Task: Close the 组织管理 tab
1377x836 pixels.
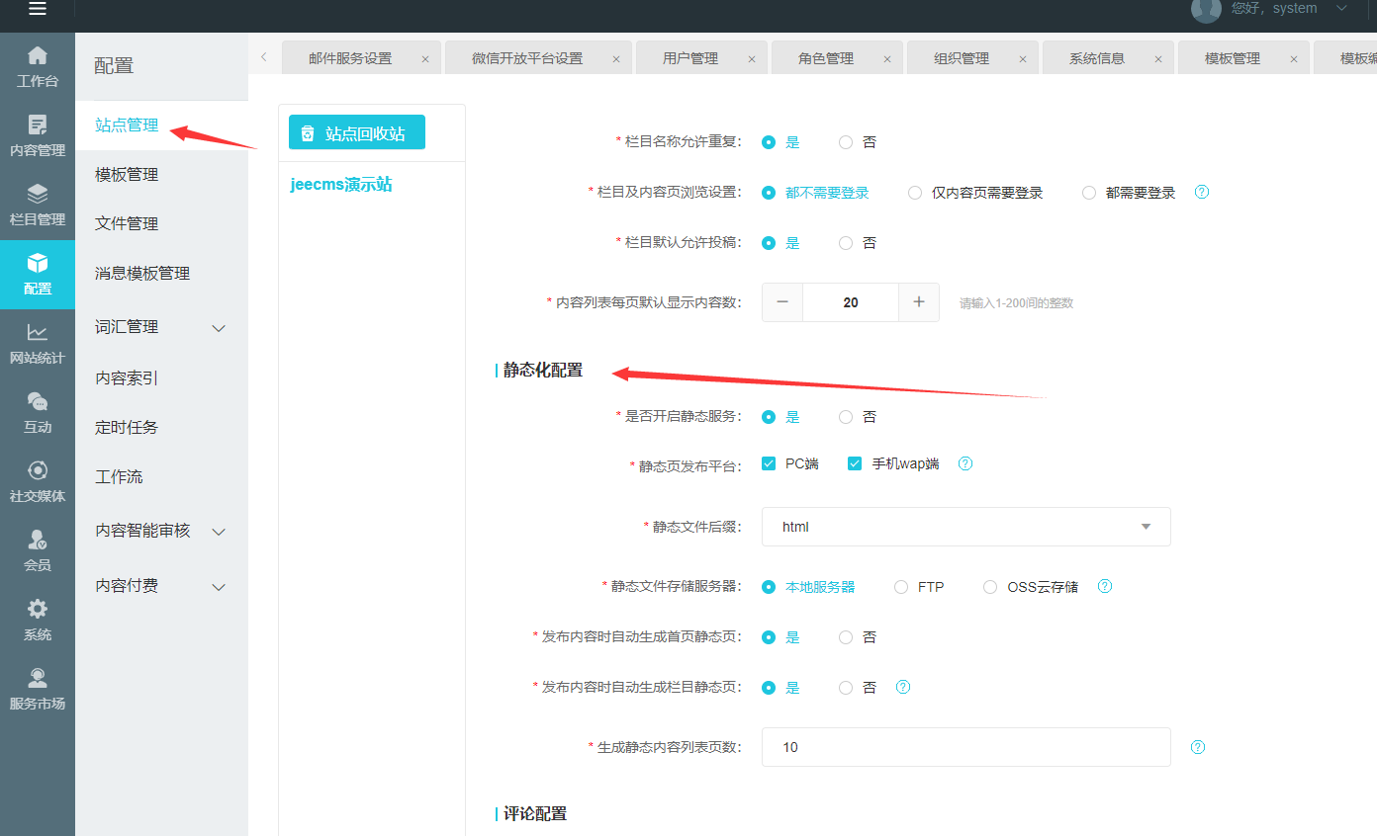Action: pos(1023,59)
